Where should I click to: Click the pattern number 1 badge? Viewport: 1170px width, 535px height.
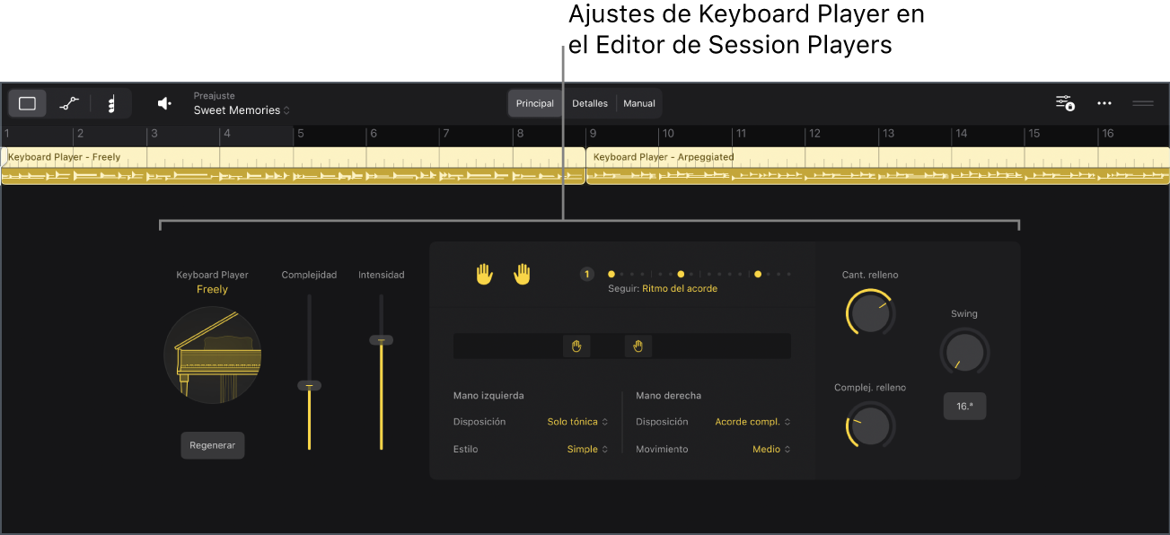(587, 275)
